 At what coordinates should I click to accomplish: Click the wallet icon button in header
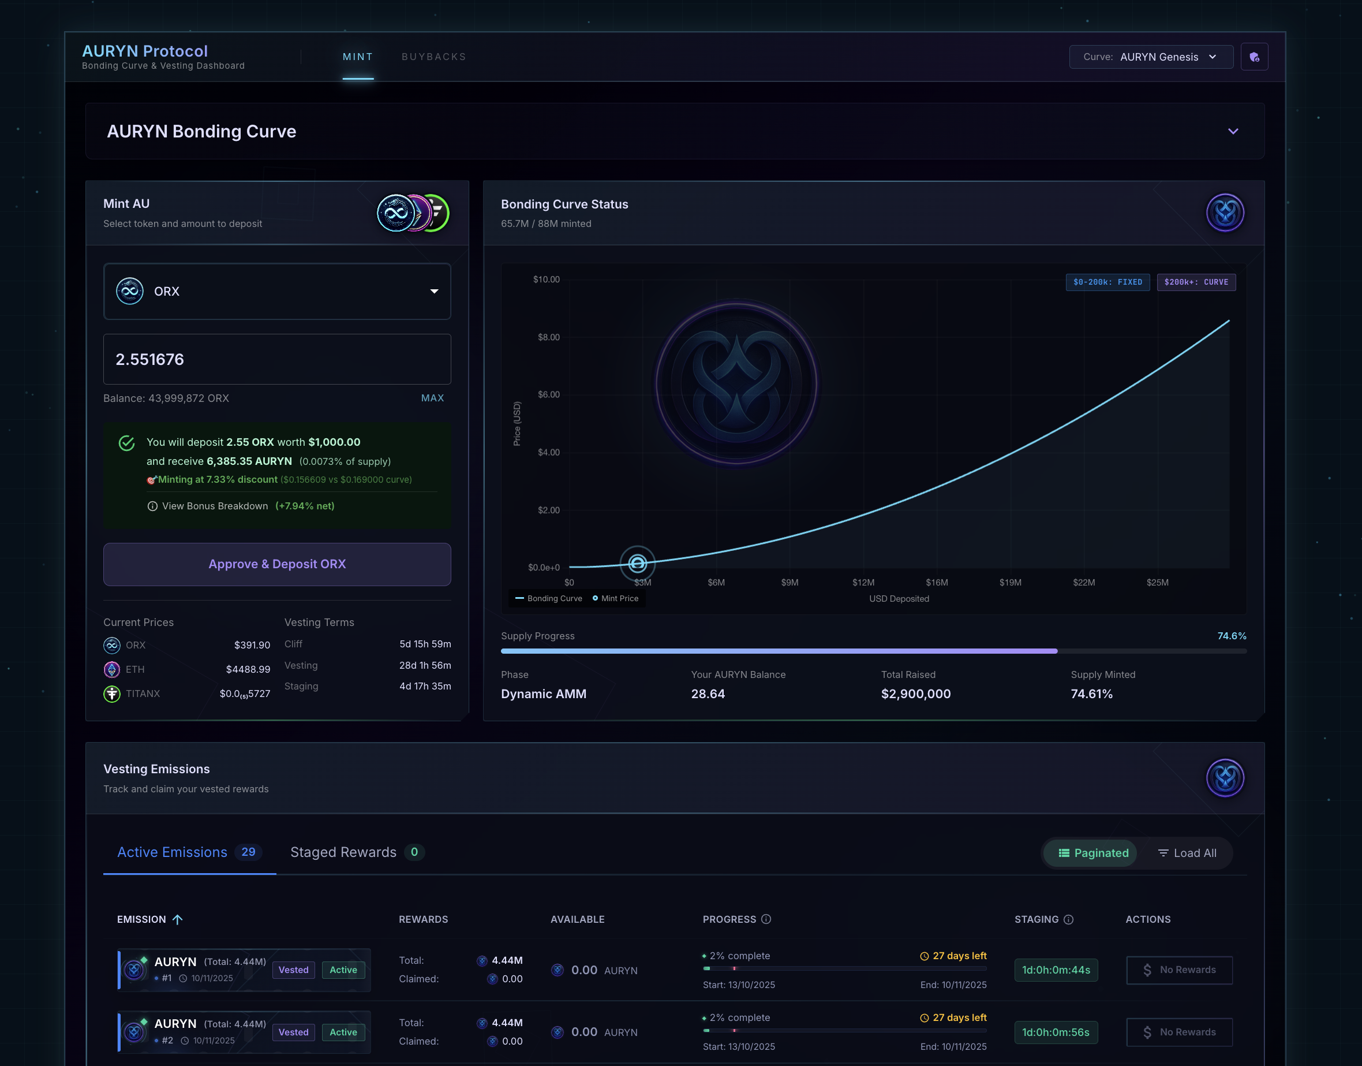pos(1254,57)
